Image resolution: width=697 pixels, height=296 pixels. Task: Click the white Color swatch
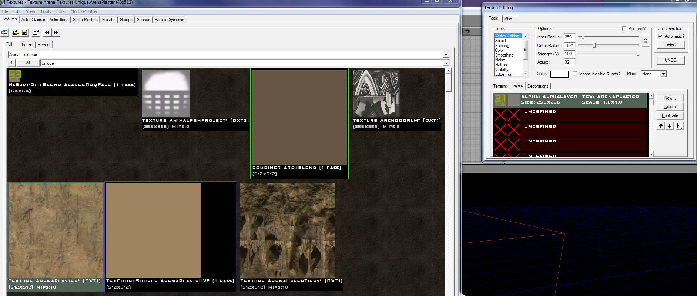pyautogui.click(x=559, y=74)
